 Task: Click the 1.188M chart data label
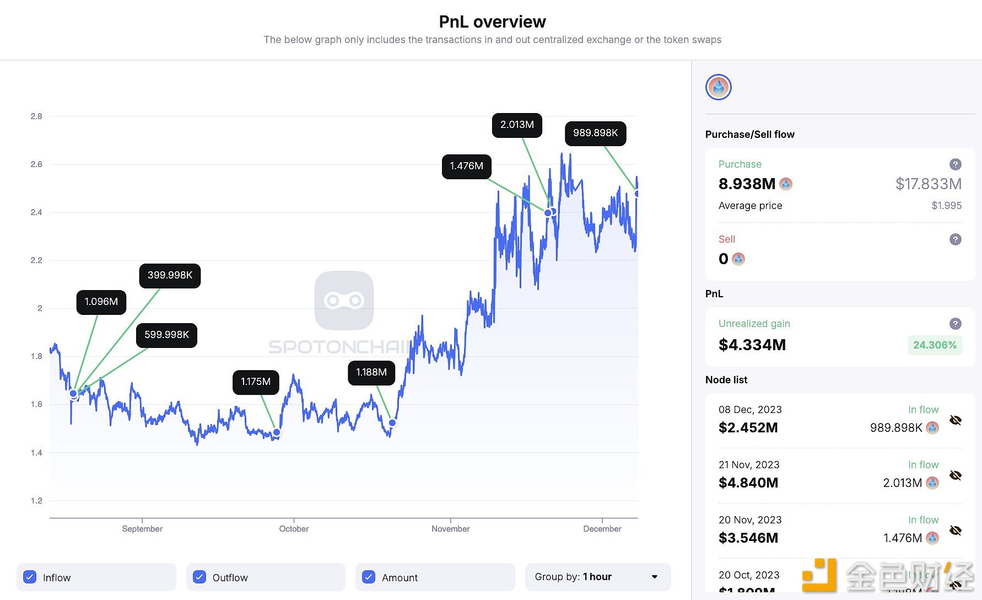click(x=371, y=373)
